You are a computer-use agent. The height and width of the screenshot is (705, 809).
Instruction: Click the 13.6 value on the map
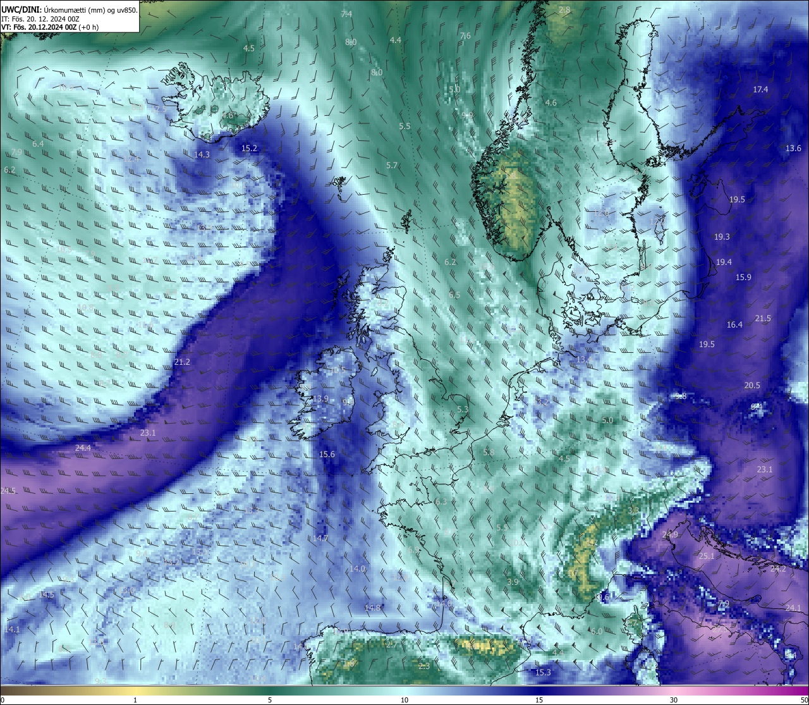tap(793, 149)
